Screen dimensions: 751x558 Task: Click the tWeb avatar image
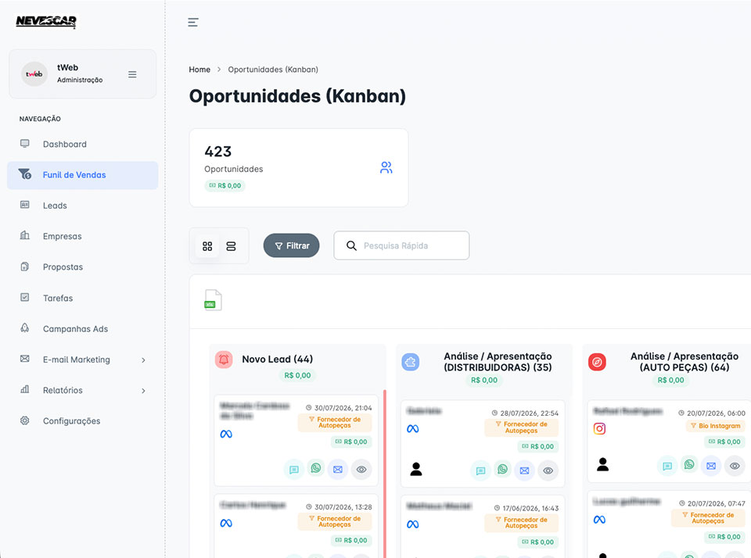34,74
